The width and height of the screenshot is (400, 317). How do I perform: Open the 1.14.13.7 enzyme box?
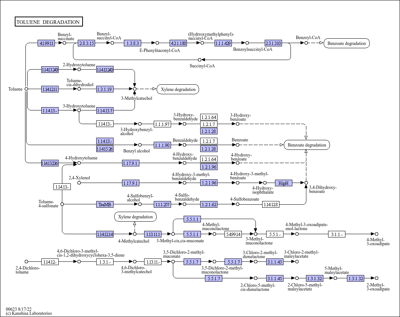[105, 110]
